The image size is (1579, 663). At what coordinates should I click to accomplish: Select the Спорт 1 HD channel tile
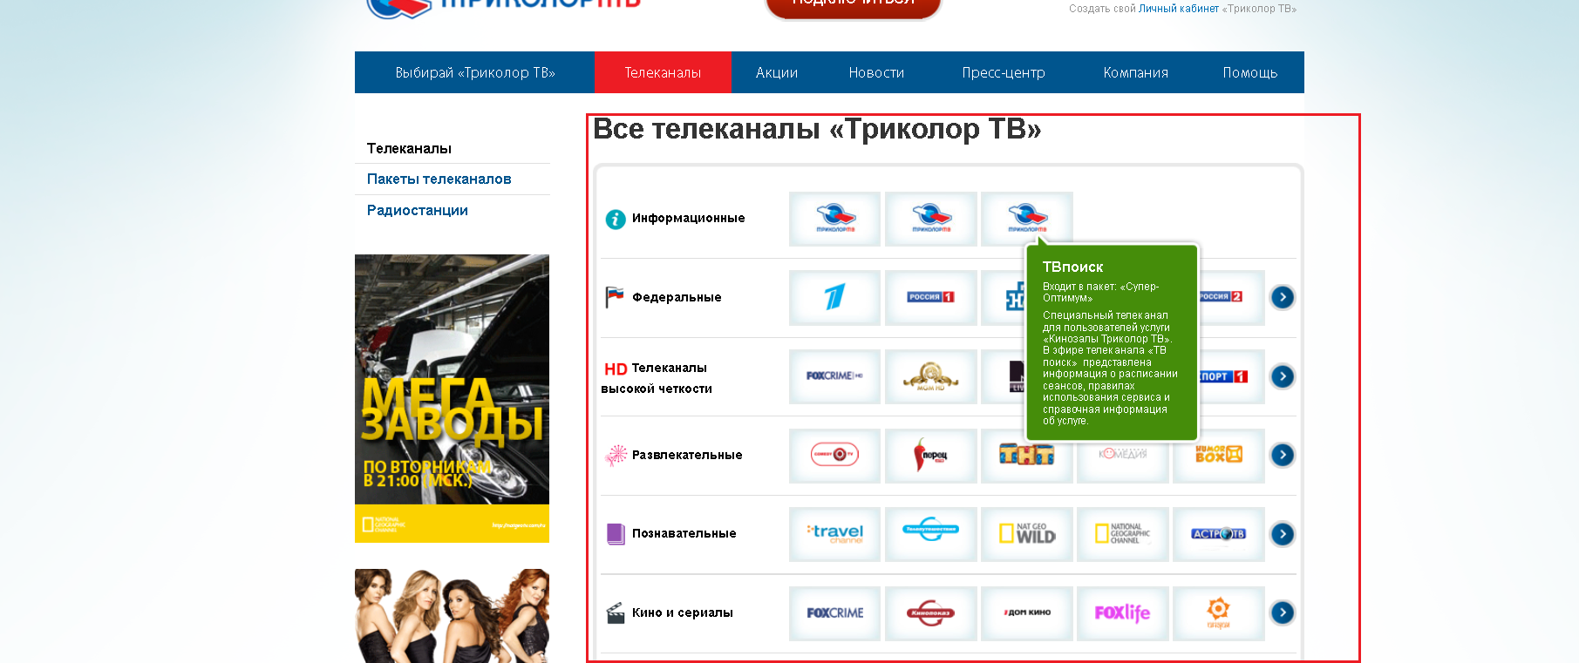1230,376
